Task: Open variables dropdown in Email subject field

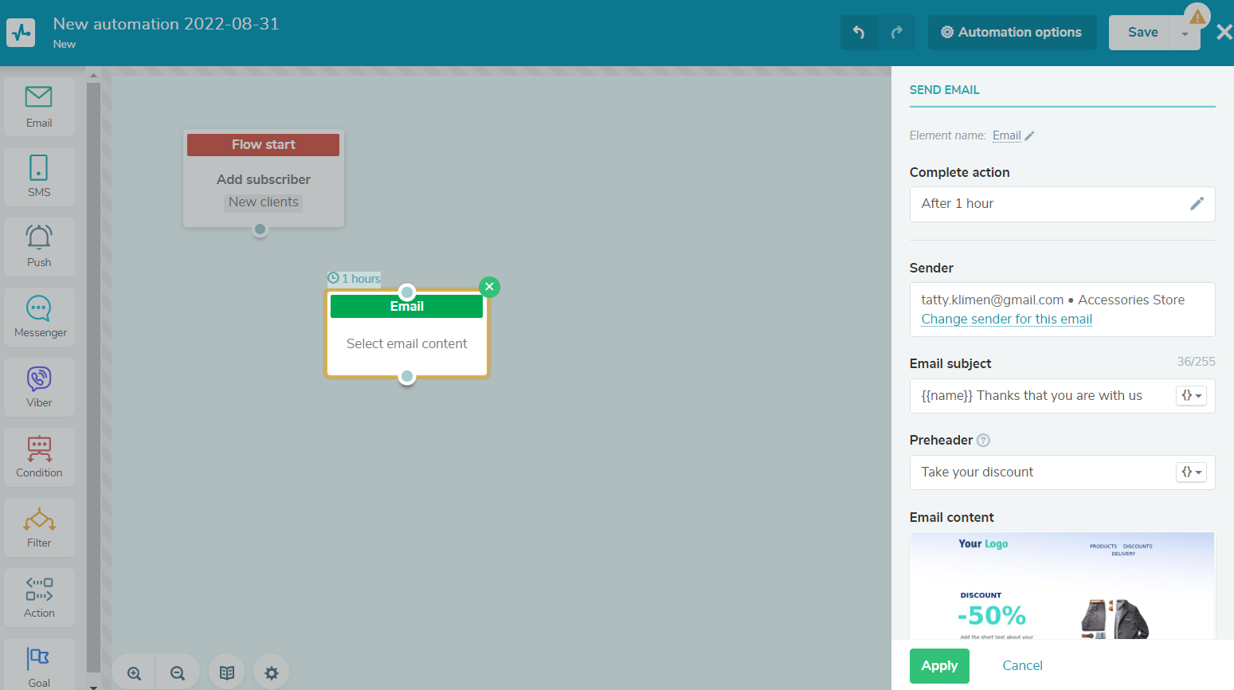Action: [x=1191, y=396]
